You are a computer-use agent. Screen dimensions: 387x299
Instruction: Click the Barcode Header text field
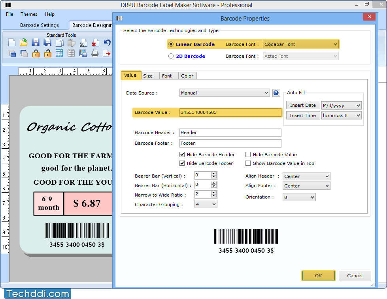click(x=230, y=132)
